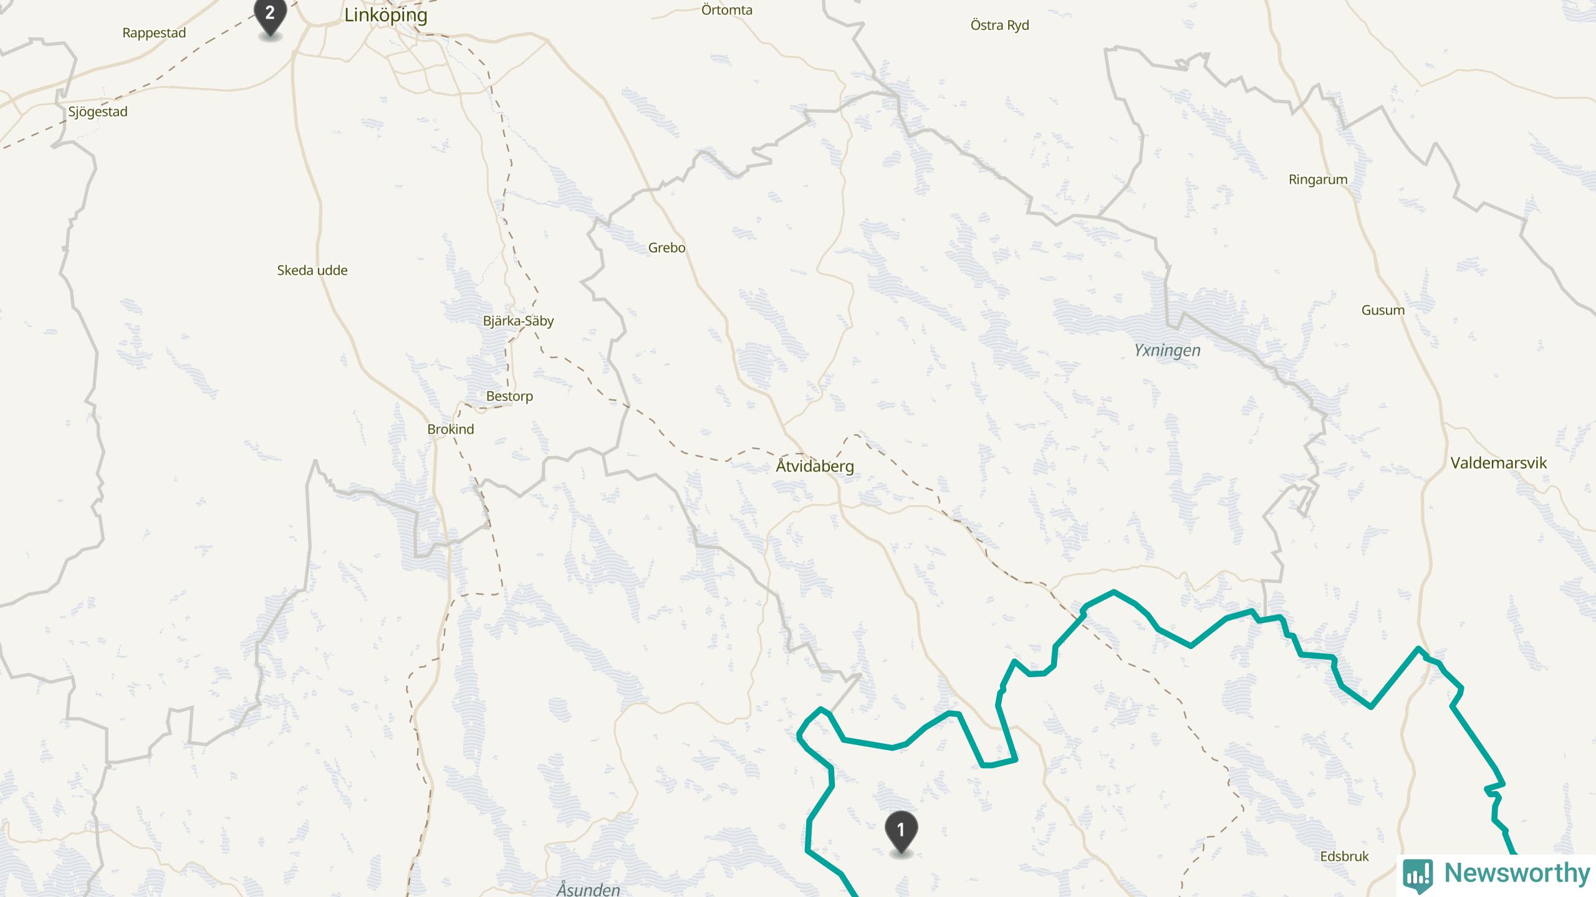Select the Östra Ryd label

(999, 26)
